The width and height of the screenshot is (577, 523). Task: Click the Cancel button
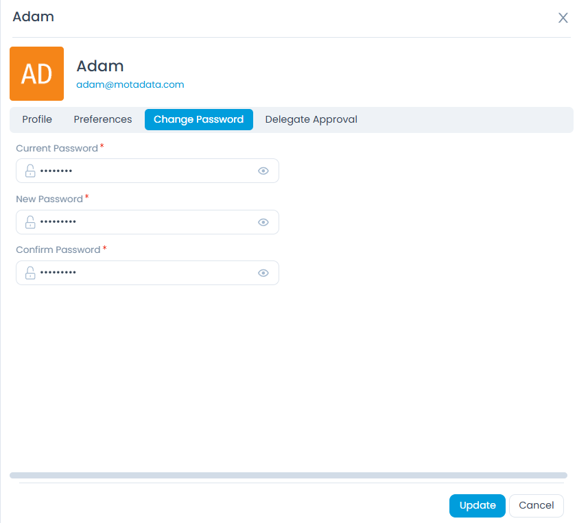pyautogui.click(x=536, y=506)
